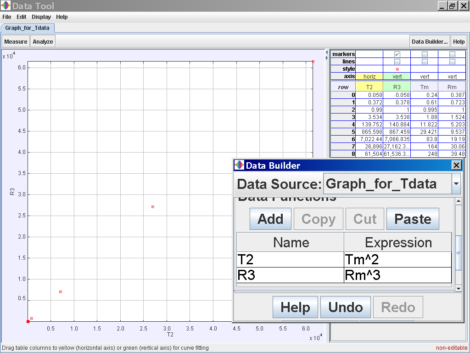This screenshot has height=353, width=470.
Task: Click the Data Tool application icon in title bar
Action: [x=6, y=6]
